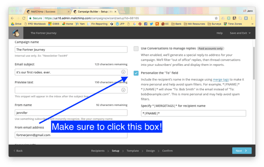264x167 pixels.
Task: Click the page vertical scrollbar
Action: (x=254, y=63)
